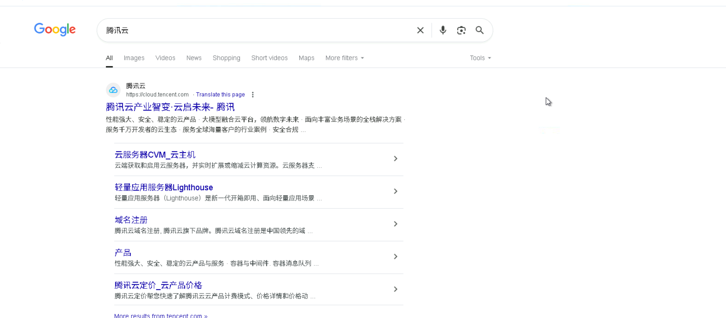This screenshot has height=318, width=726.
Task: Click the 性能强大、安全、稳定的云产品 description snippet
Action: [255, 125]
